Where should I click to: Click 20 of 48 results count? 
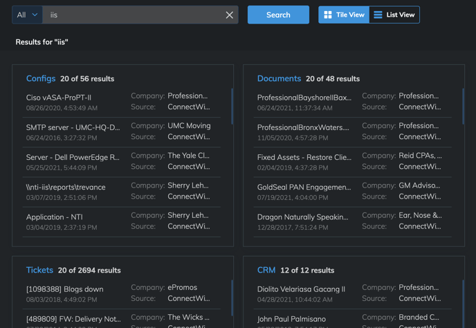pos(333,79)
